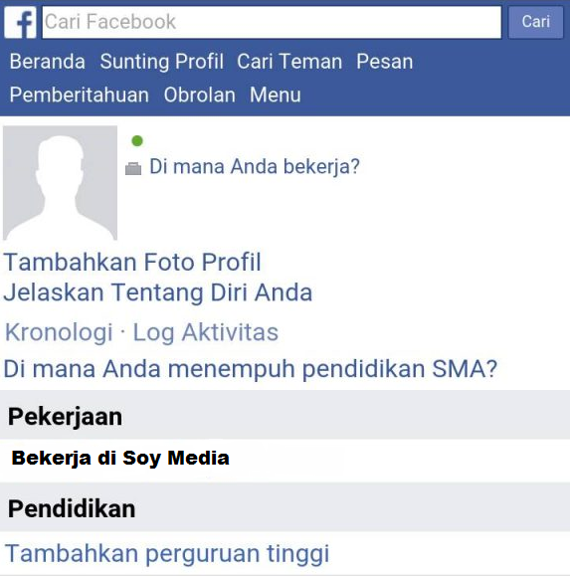Click the green online status dot
Image resolution: width=570 pixels, height=576 pixels.
(137, 140)
